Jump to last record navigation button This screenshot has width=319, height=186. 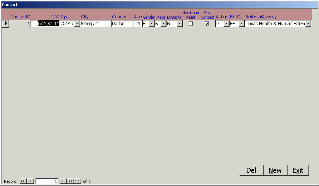[x=70, y=181]
